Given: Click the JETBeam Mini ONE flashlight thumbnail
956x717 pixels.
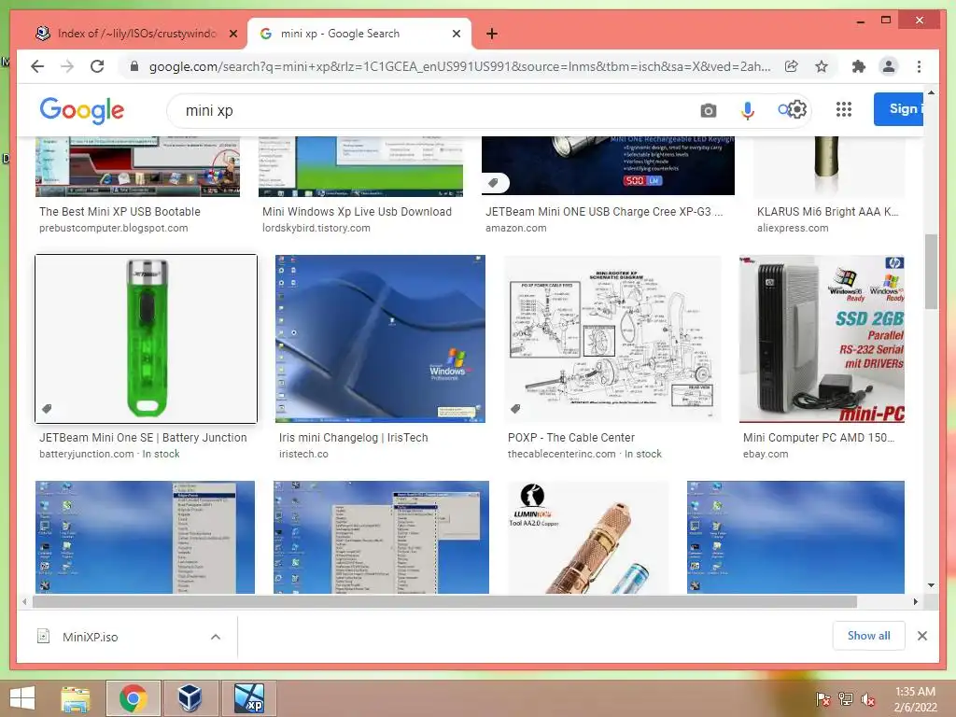Looking at the screenshot, I should pos(608,165).
